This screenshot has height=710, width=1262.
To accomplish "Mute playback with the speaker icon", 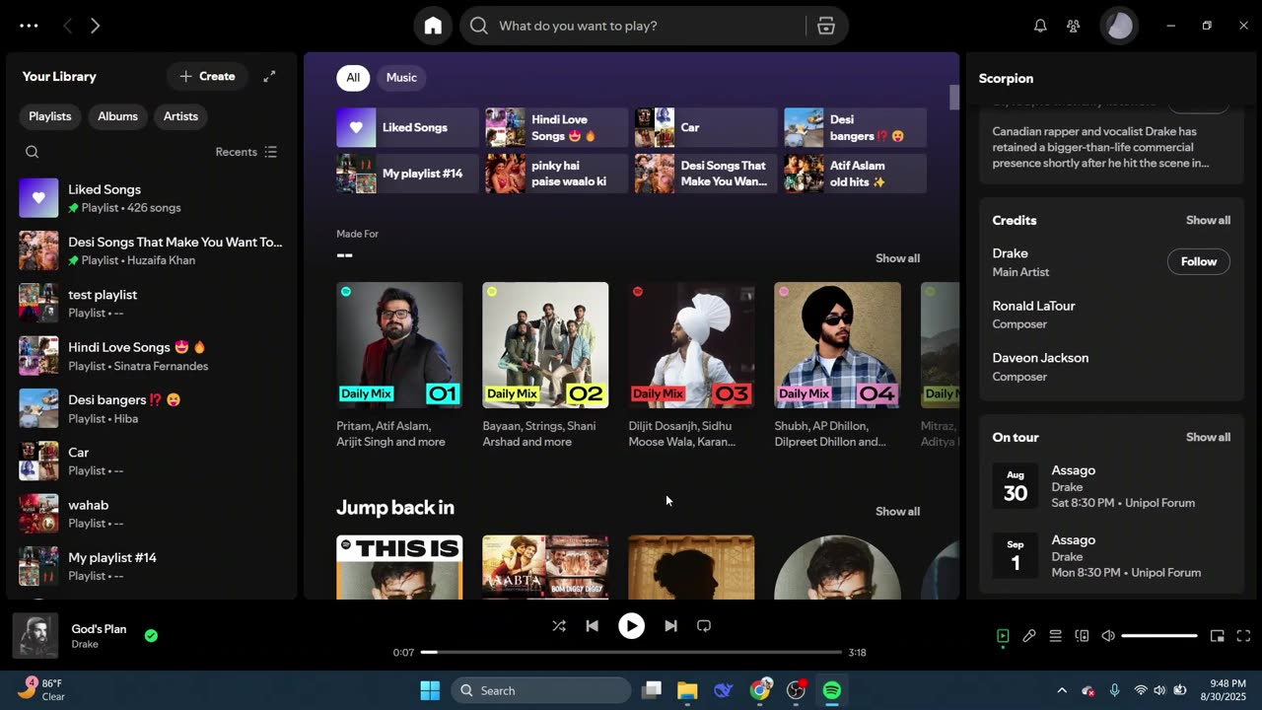I will [x=1108, y=636].
